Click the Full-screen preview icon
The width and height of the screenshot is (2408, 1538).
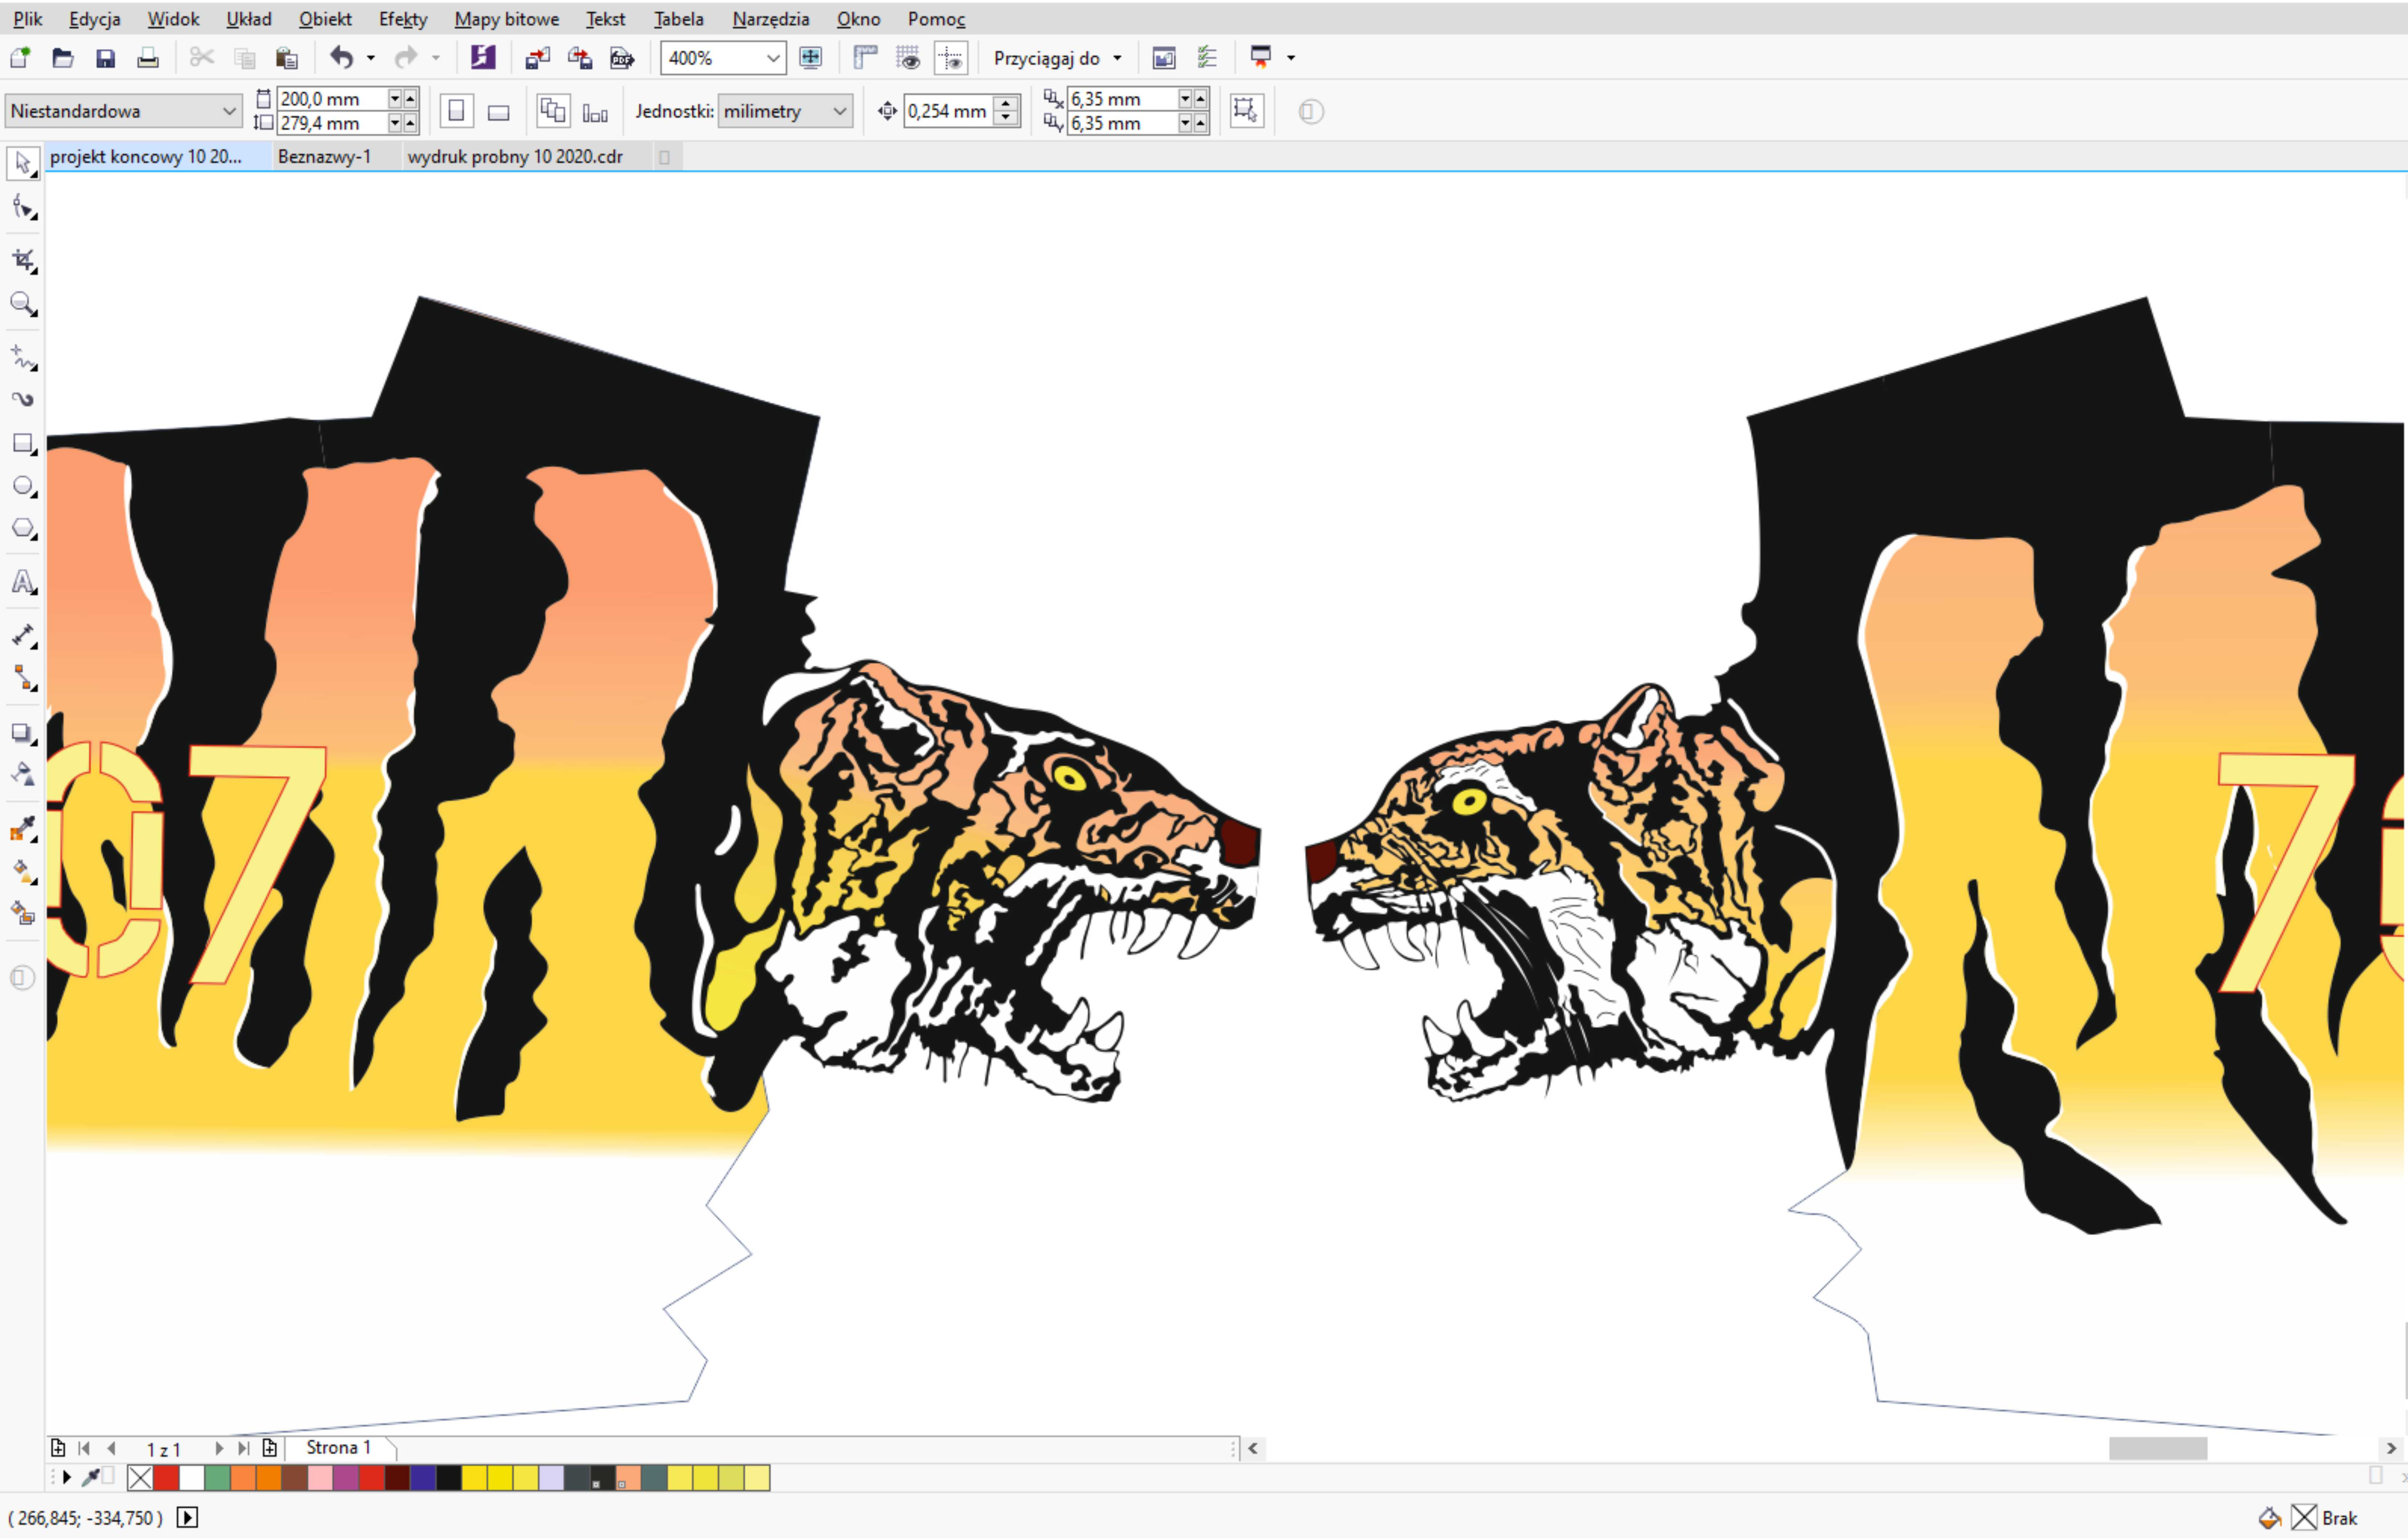pos(811,58)
